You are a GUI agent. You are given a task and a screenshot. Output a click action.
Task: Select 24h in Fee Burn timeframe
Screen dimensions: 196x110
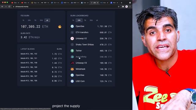pos(29,20)
